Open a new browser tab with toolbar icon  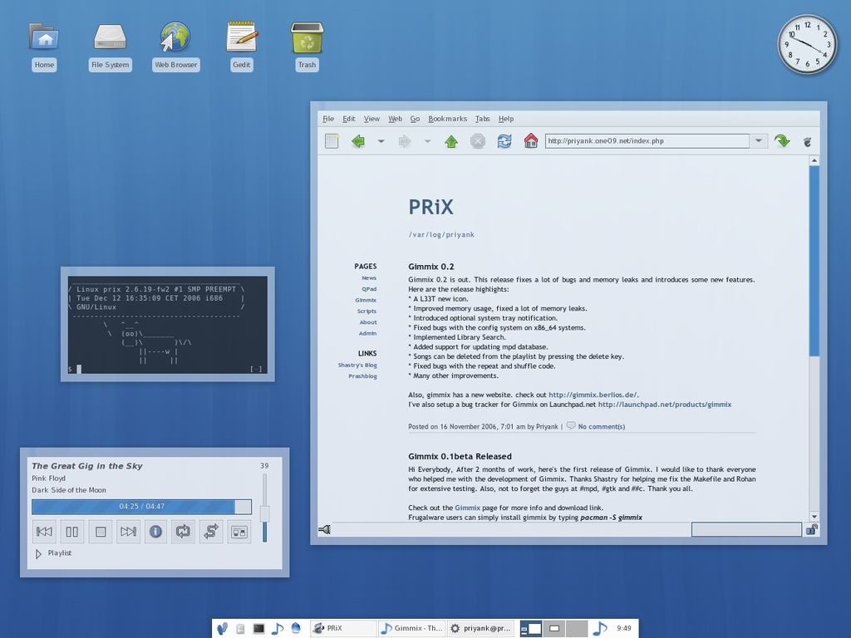(332, 141)
